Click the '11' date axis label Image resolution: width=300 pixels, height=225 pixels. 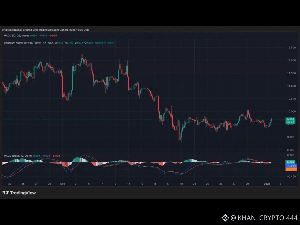point(129,184)
